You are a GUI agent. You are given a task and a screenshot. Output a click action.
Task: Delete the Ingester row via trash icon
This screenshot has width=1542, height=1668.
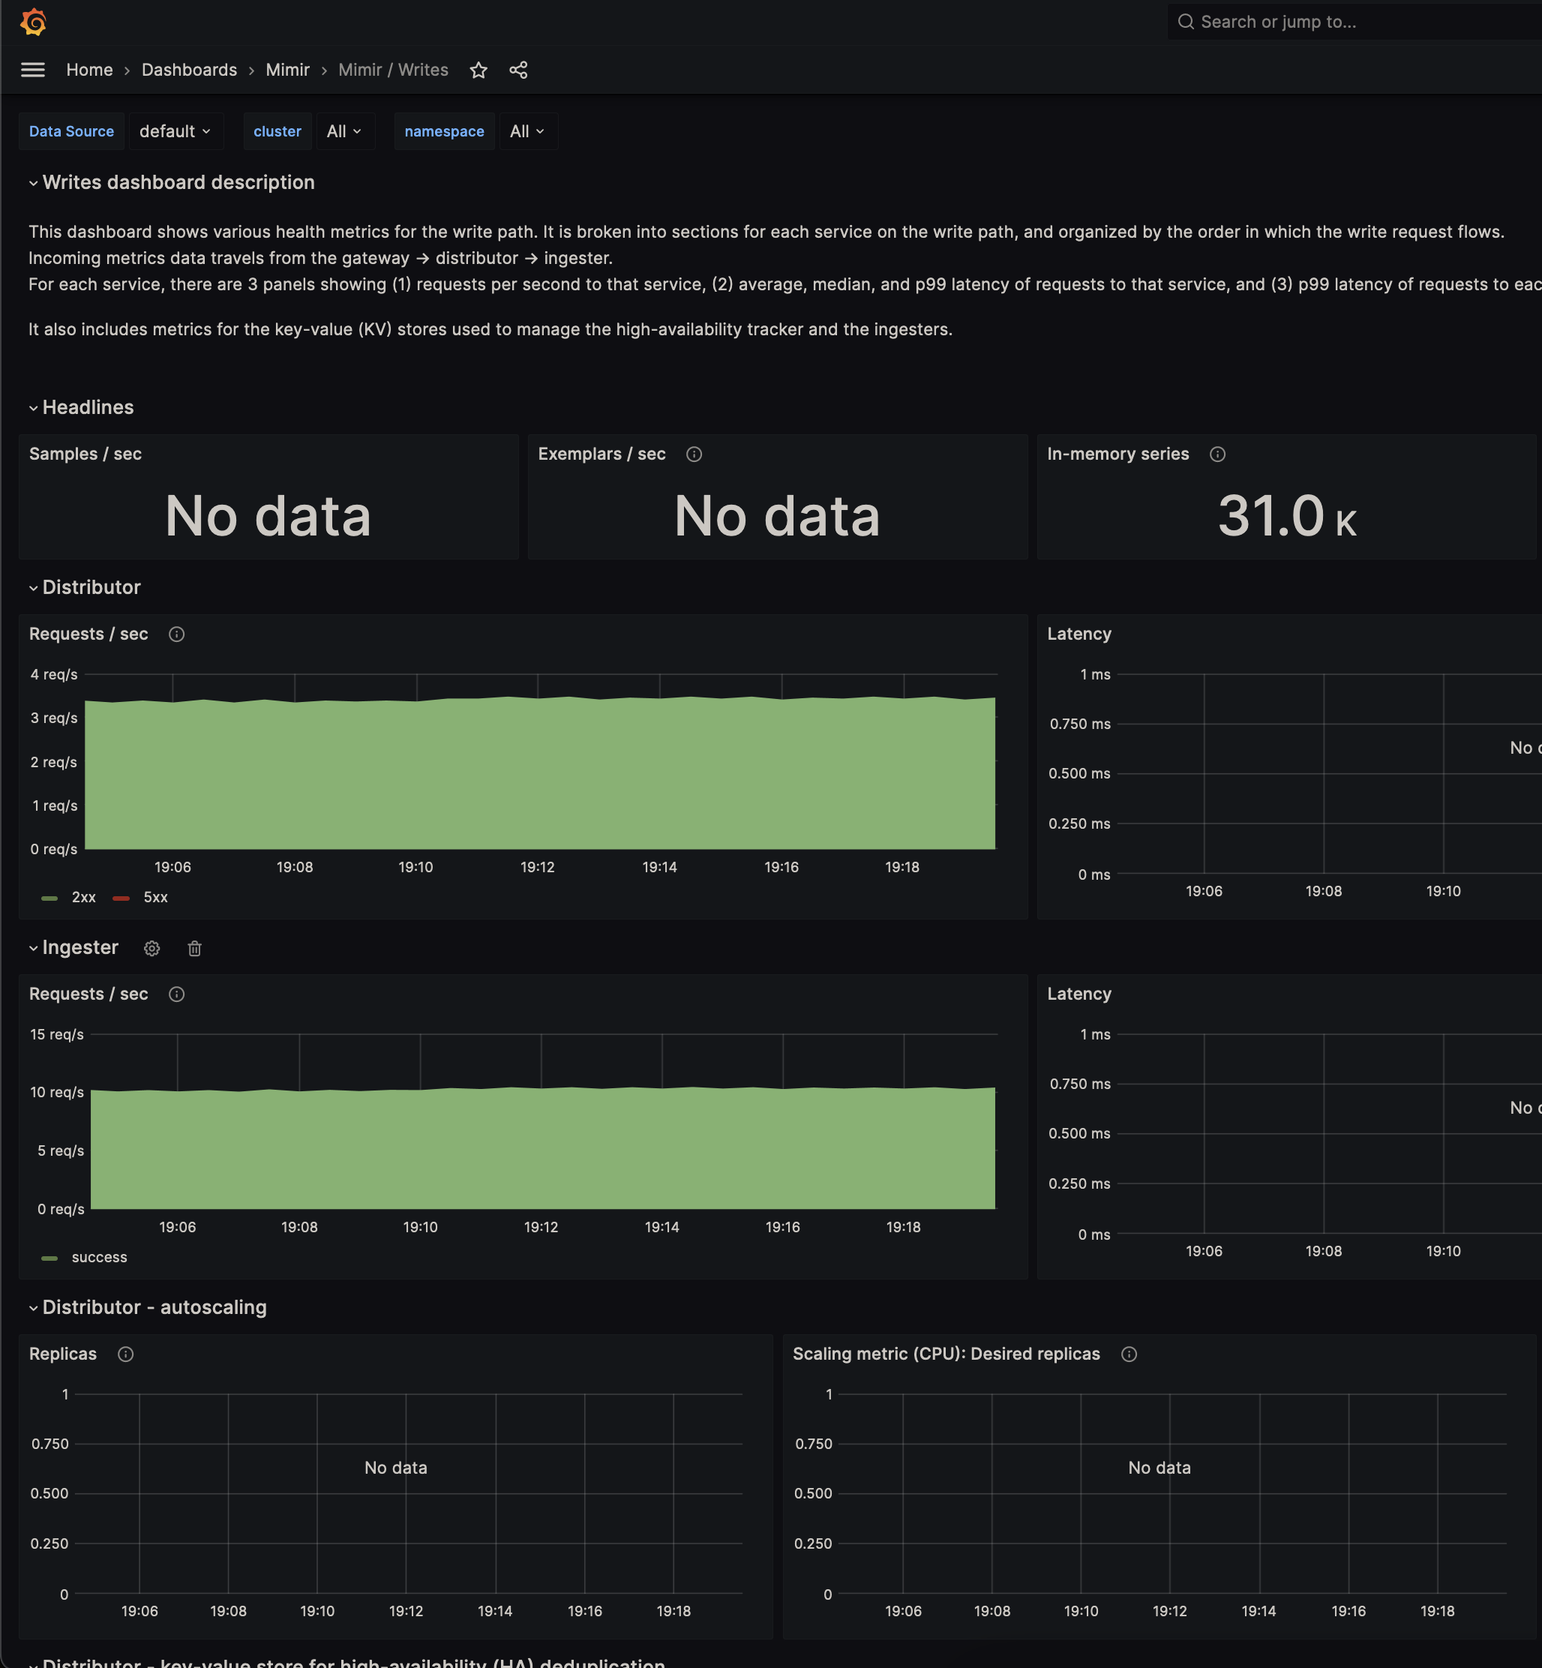coord(194,948)
